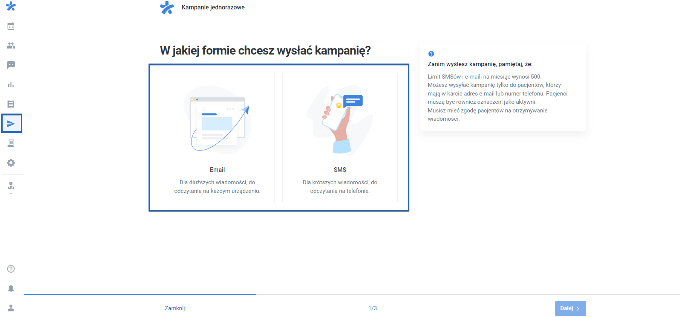
Task: Open the calendar icon in sidebar
Action: pos(11,26)
